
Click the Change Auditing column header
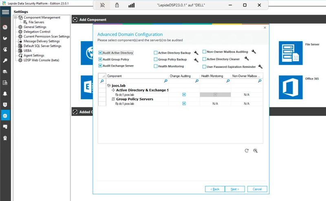pyautogui.click(x=184, y=76)
